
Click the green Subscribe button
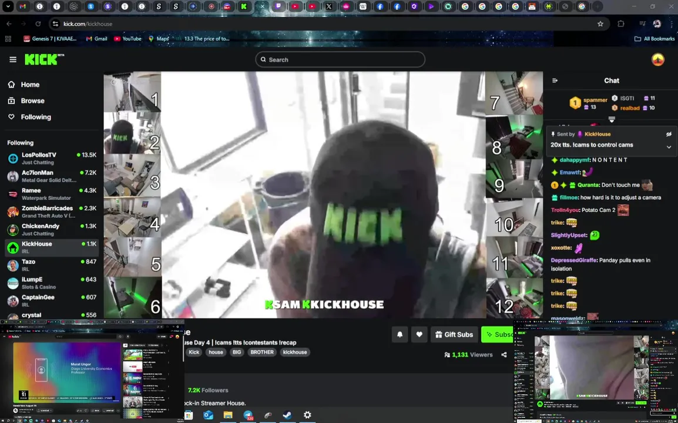[x=497, y=334]
